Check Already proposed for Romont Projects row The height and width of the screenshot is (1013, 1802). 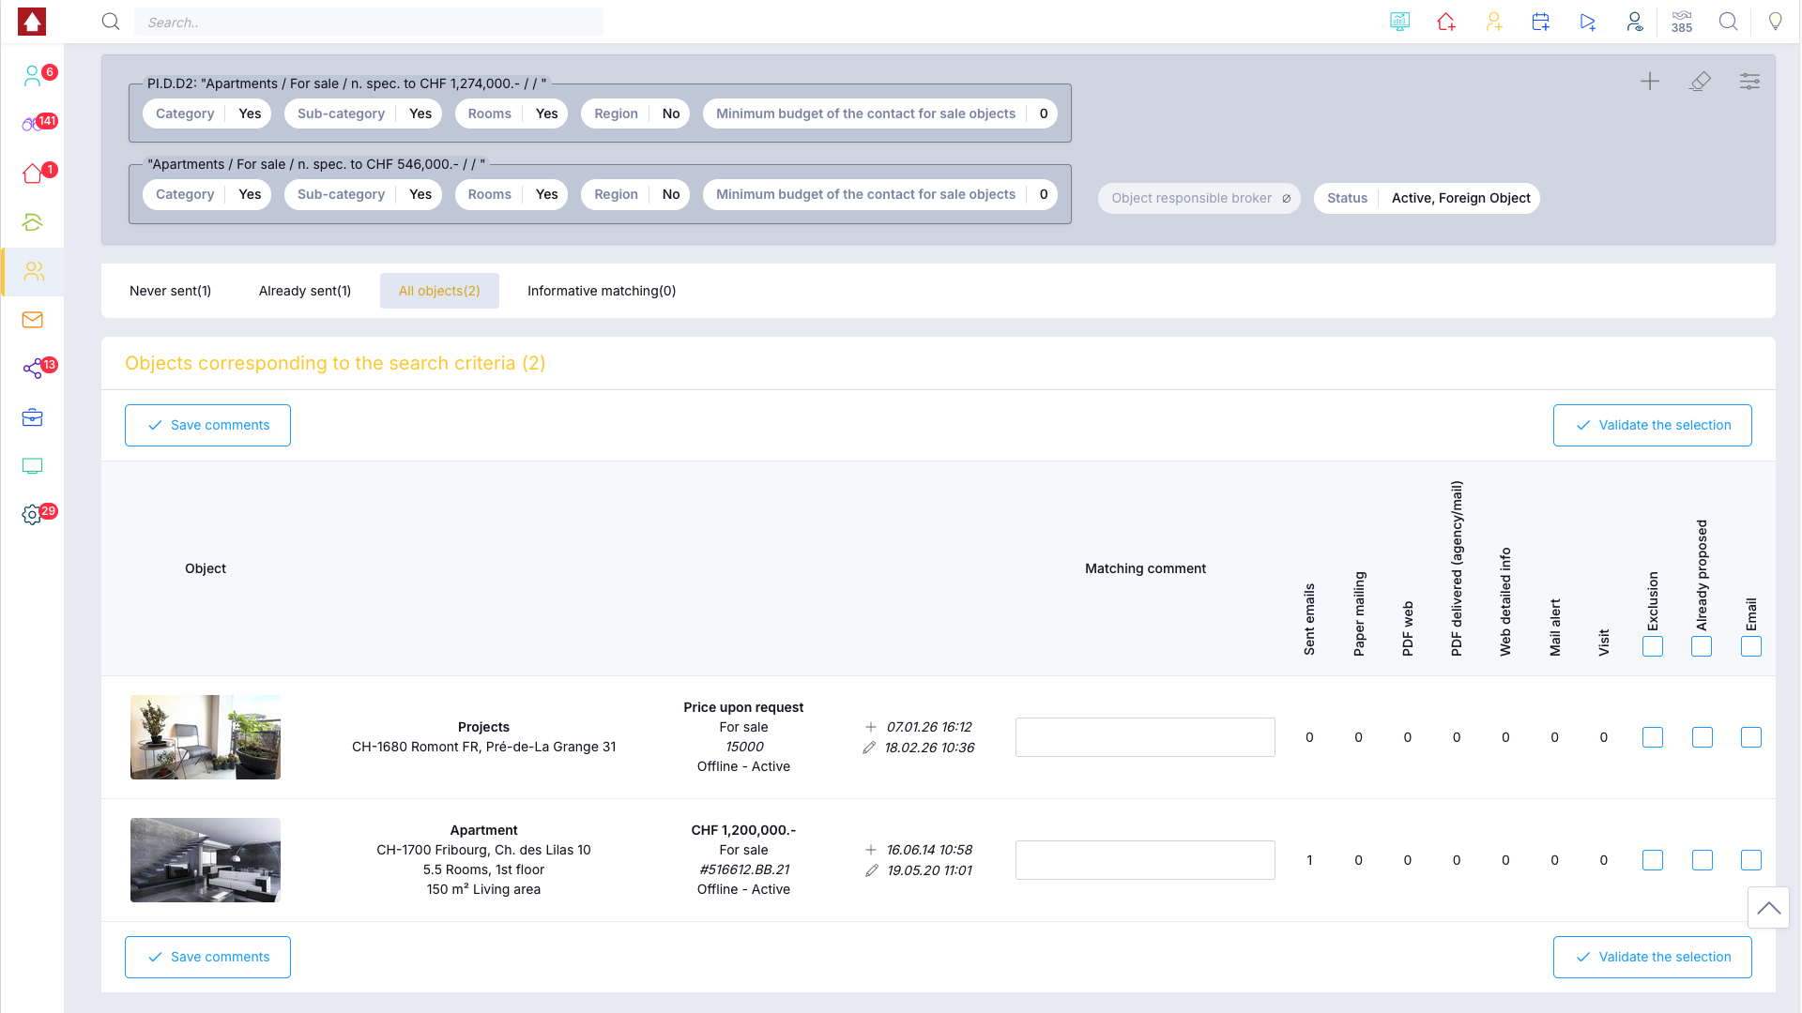coord(1703,737)
